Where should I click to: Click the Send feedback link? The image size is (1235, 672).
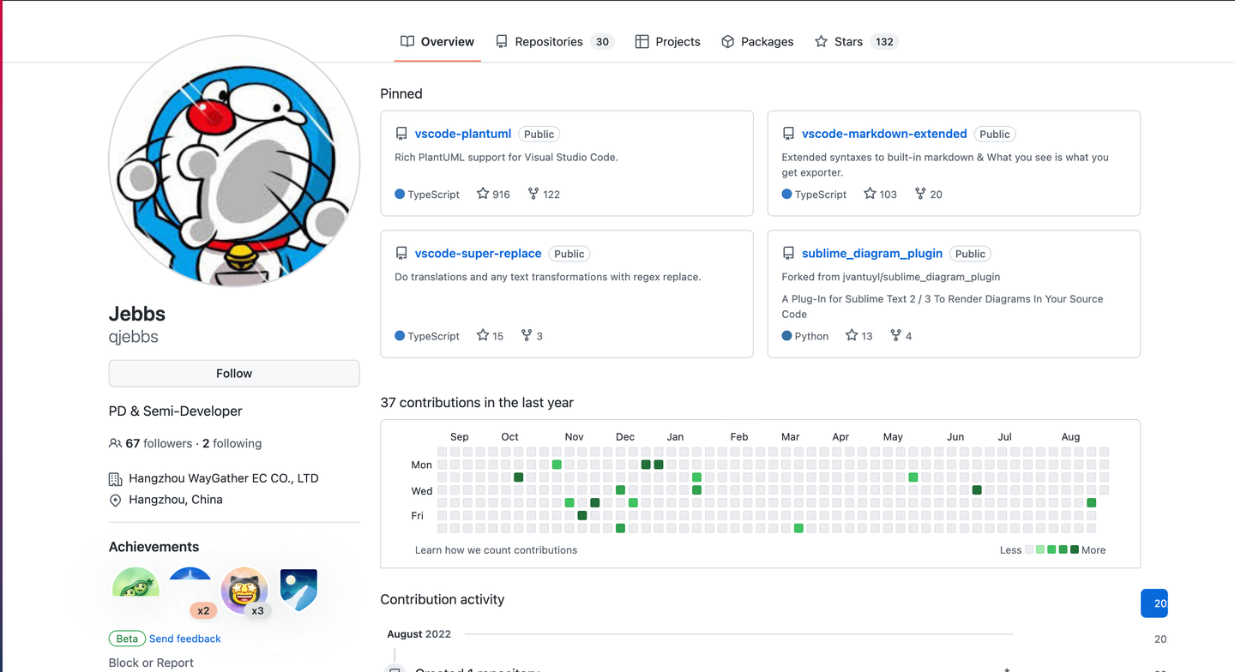[x=185, y=639]
